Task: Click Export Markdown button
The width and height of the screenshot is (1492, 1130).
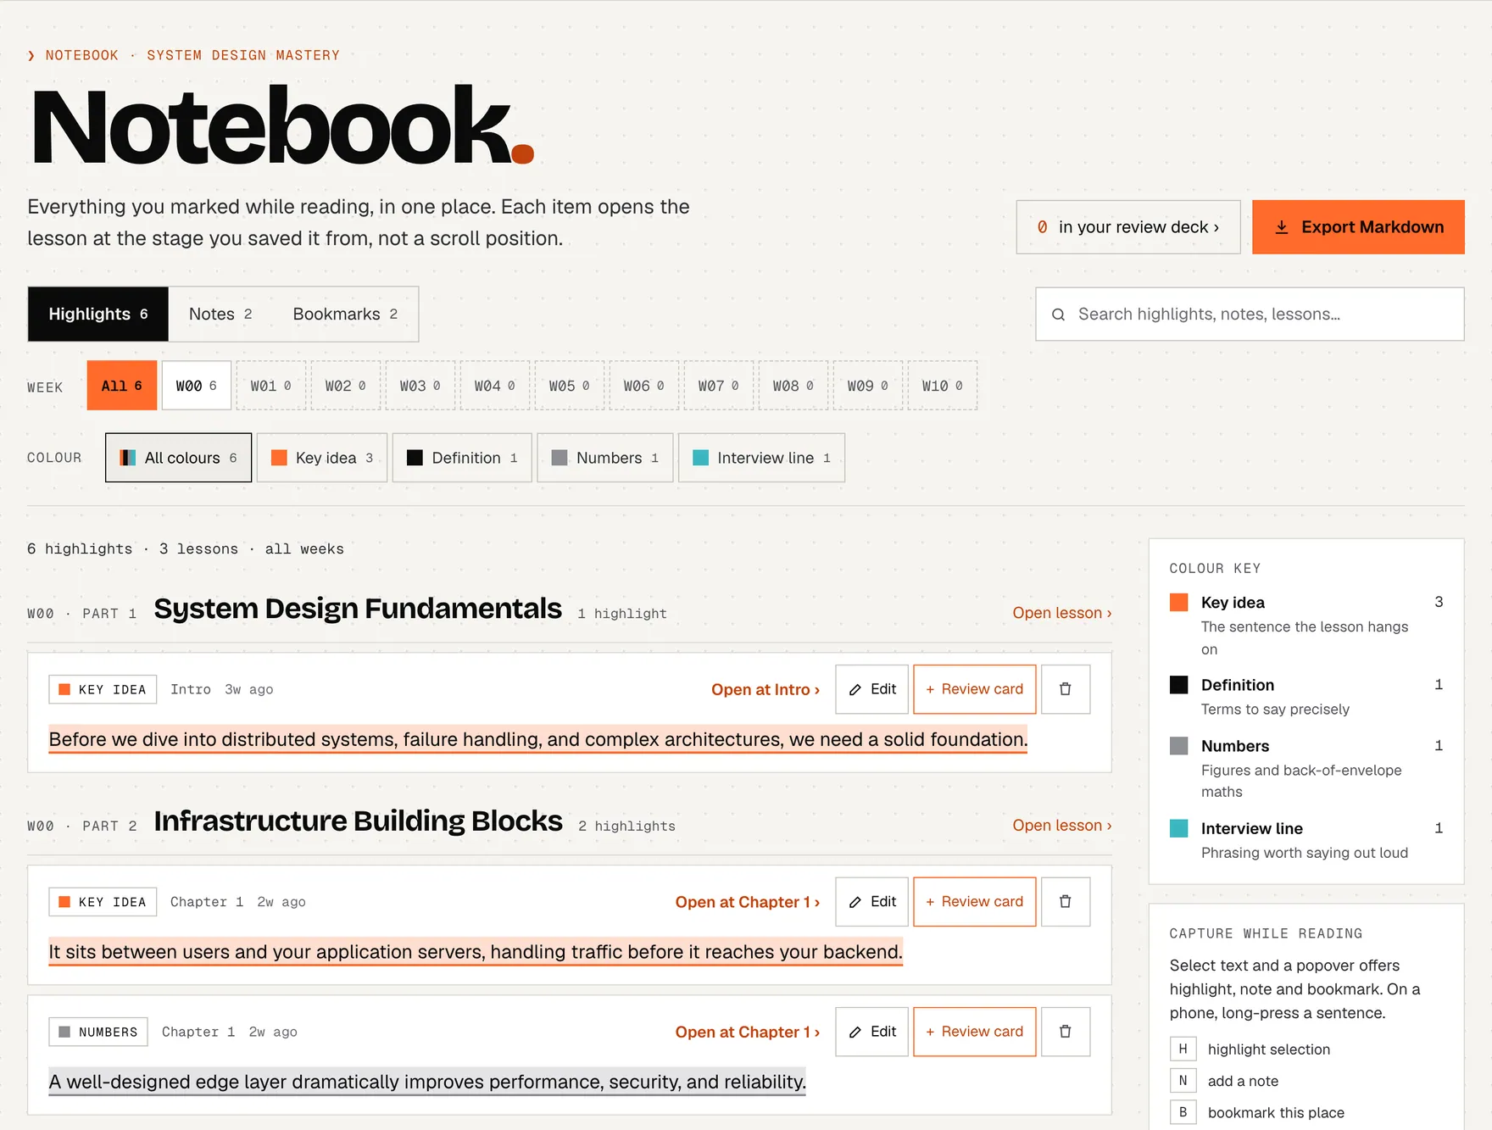Action: click(1358, 227)
